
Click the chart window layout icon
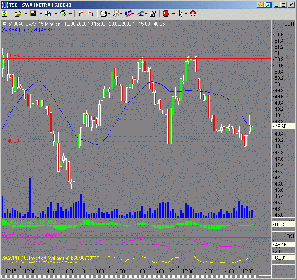103,14
